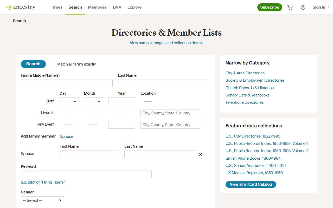The width and height of the screenshot is (333, 208).
Task: Focus the Keyword input field
Action: coord(86,174)
